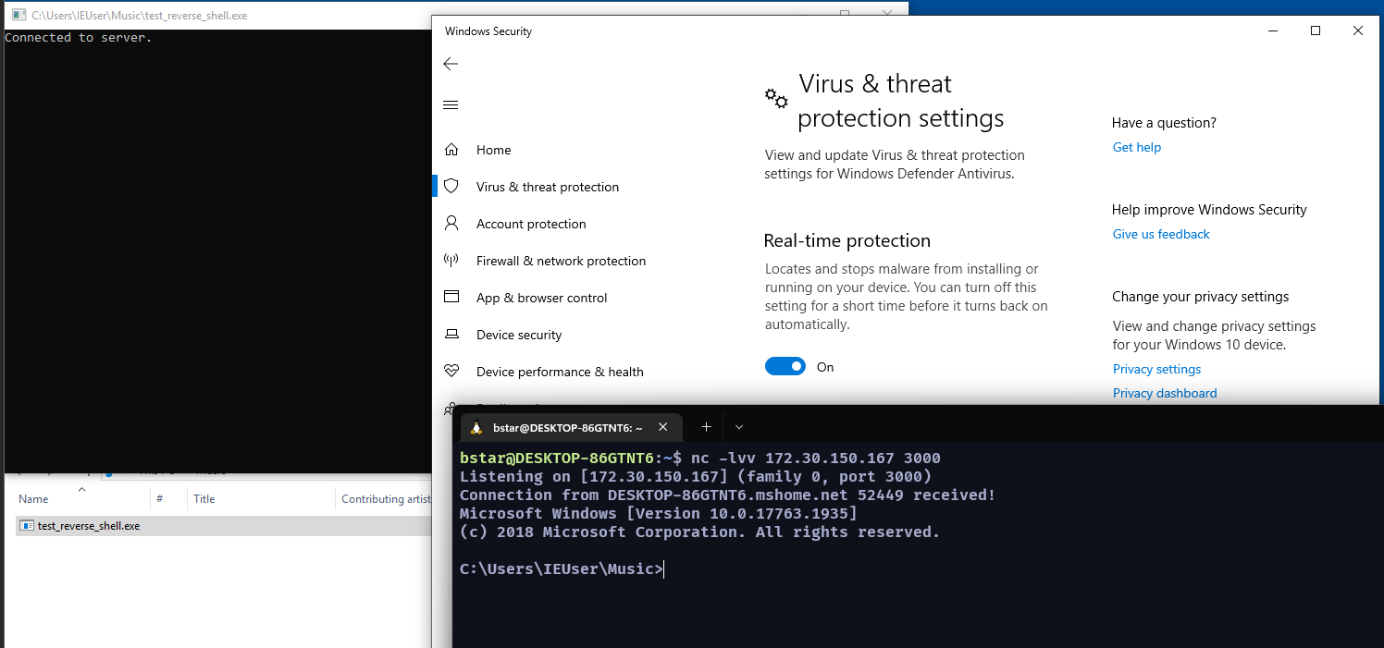
Task: Open the Privacy settings link
Action: point(1156,369)
